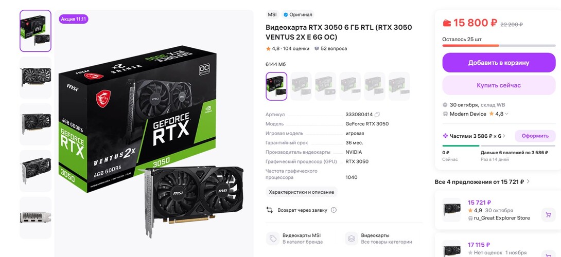Image resolution: width=561 pixels, height=257 pixels.
Task: Copy the article number 333080414
Action: [x=377, y=115]
